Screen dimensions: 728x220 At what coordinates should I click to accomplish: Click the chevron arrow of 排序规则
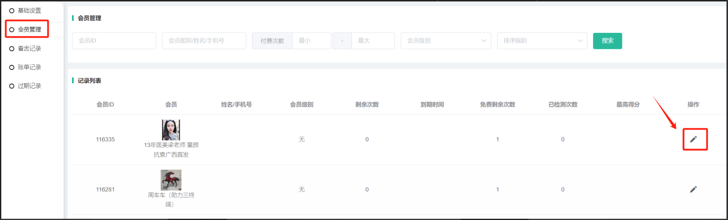click(x=580, y=41)
